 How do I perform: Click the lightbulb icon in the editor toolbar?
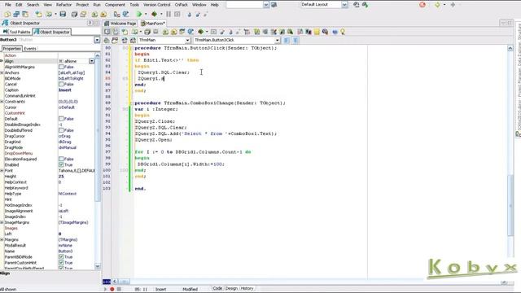pos(343,32)
